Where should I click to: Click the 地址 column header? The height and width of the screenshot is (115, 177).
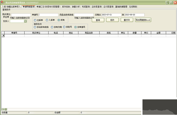click(x=71, y=33)
